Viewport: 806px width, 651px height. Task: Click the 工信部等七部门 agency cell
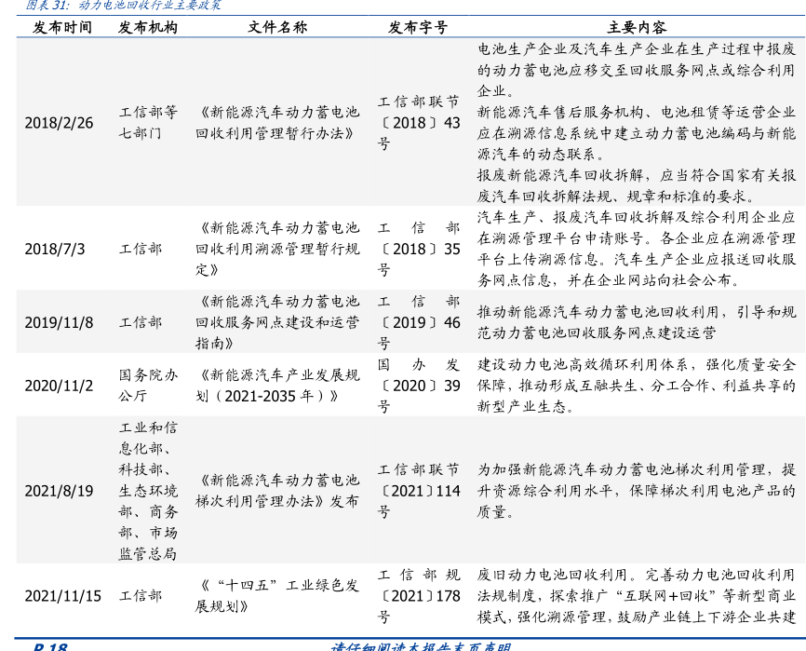click(147, 123)
